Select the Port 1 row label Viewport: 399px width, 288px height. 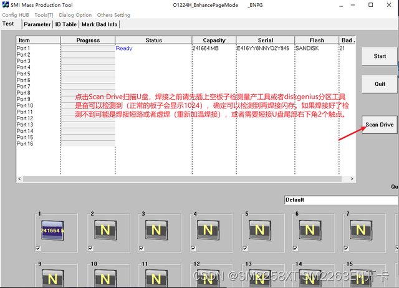(23, 49)
